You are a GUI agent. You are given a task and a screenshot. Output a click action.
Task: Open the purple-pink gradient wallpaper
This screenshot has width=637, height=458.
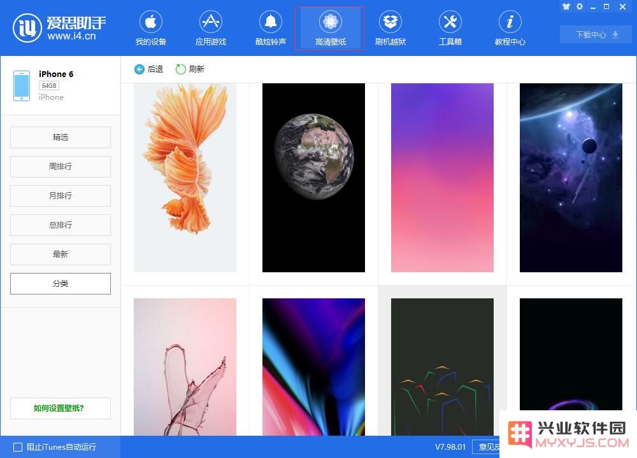pyautogui.click(x=443, y=177)
